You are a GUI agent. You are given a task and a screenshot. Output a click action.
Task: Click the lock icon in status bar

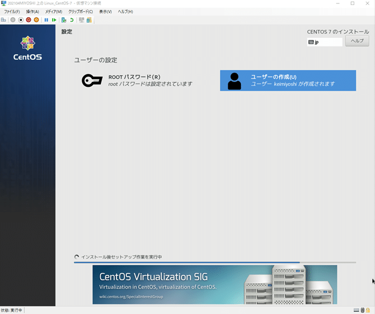pos(368,310)
